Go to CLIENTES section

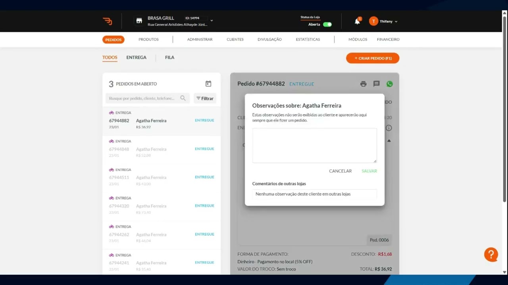pyautogui.click(x=235, y=40)
